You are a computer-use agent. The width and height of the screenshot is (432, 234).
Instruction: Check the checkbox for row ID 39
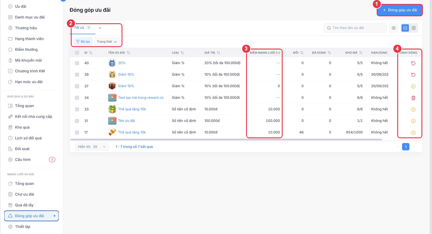[x=77, y=75]
